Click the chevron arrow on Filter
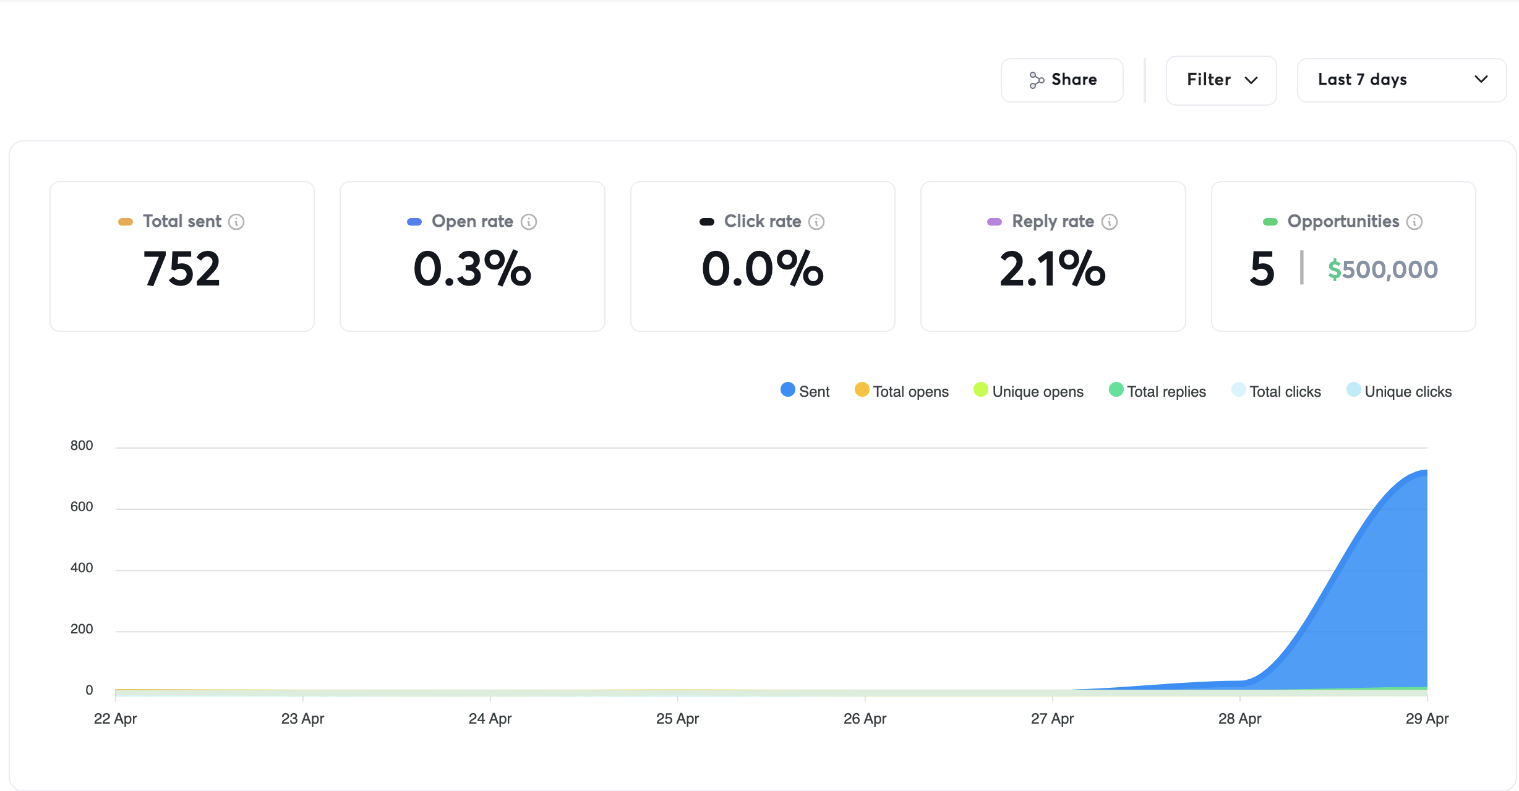1519x791 pixels. click(1251, 80)
